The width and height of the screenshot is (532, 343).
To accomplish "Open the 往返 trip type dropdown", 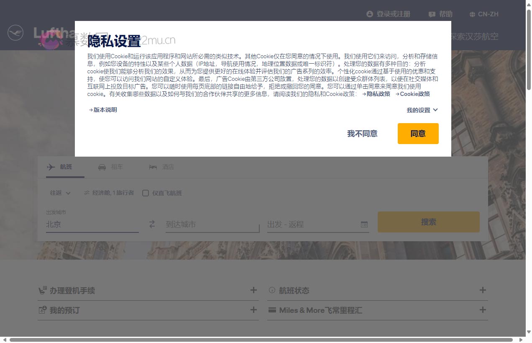I will [x=60, y=193].
